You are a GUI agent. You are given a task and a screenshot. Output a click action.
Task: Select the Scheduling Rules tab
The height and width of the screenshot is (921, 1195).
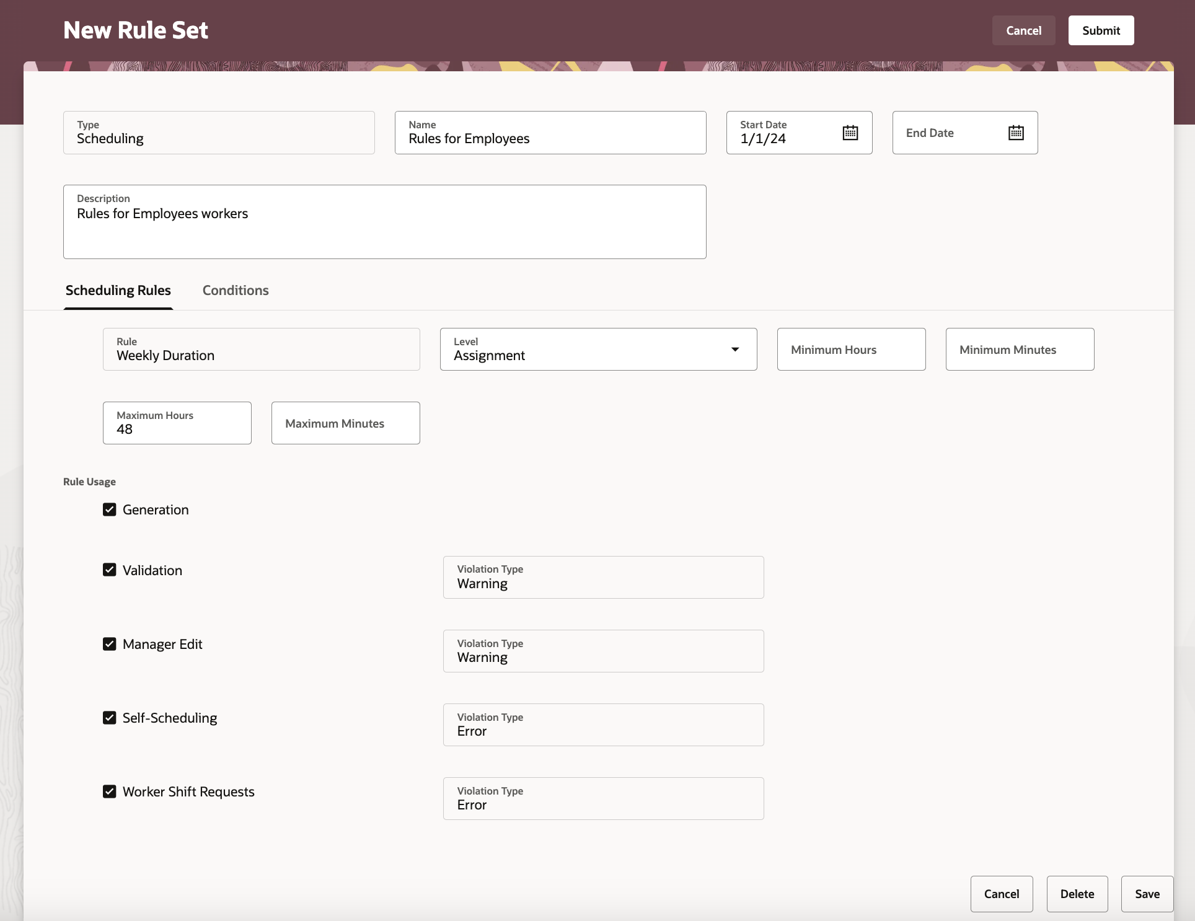(118, 291)
